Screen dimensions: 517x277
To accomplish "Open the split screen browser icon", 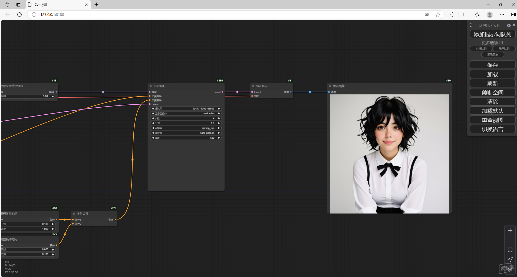I will tap(465, 15).
